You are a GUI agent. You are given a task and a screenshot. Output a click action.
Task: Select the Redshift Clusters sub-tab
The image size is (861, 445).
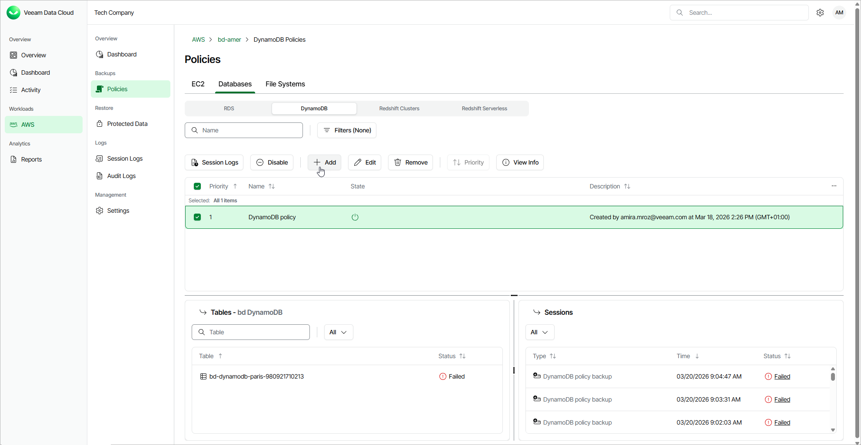tap(399, 109)
